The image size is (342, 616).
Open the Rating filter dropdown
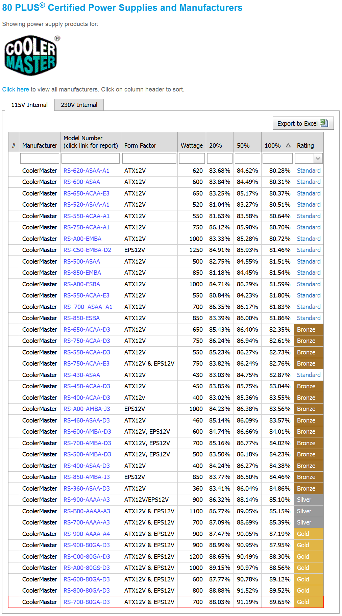pos(317,159)
